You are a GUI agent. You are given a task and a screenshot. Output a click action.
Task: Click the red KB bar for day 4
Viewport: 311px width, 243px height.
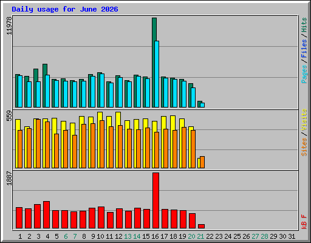46,214
